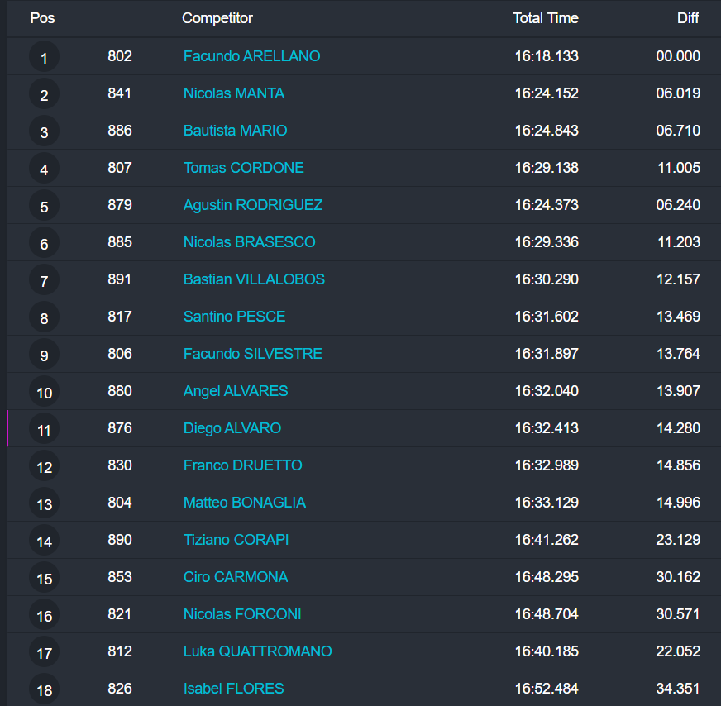Sort by Diff column header
The height and width of the screenshot is (706, 721).
tap(687, 18)
